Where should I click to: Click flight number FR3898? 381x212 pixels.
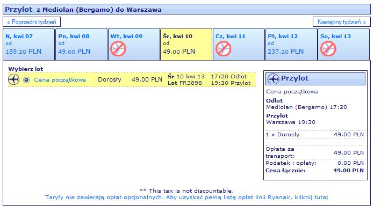191,83
